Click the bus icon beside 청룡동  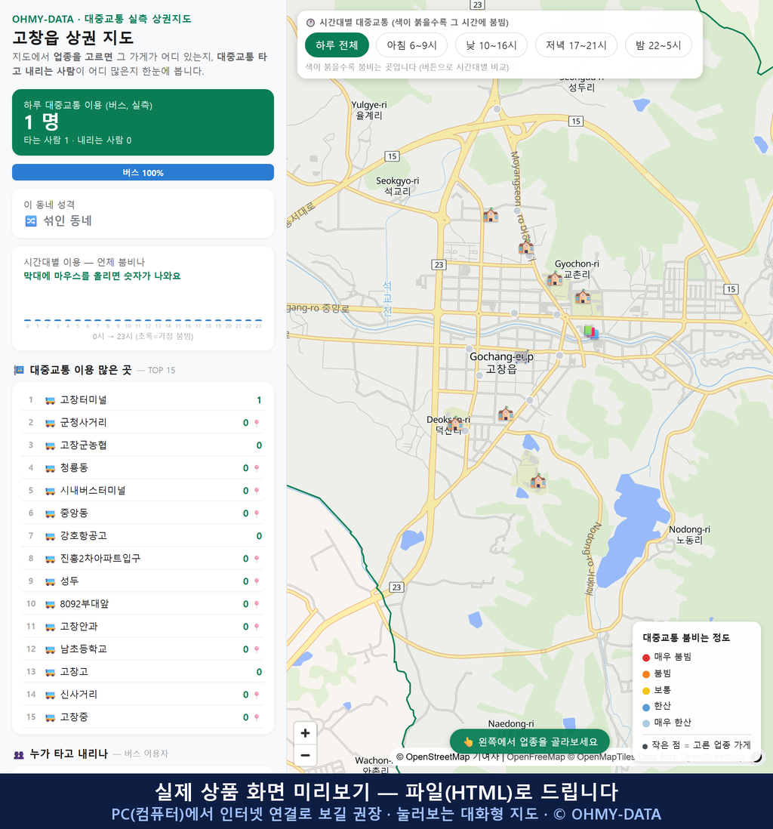(51, 468)
